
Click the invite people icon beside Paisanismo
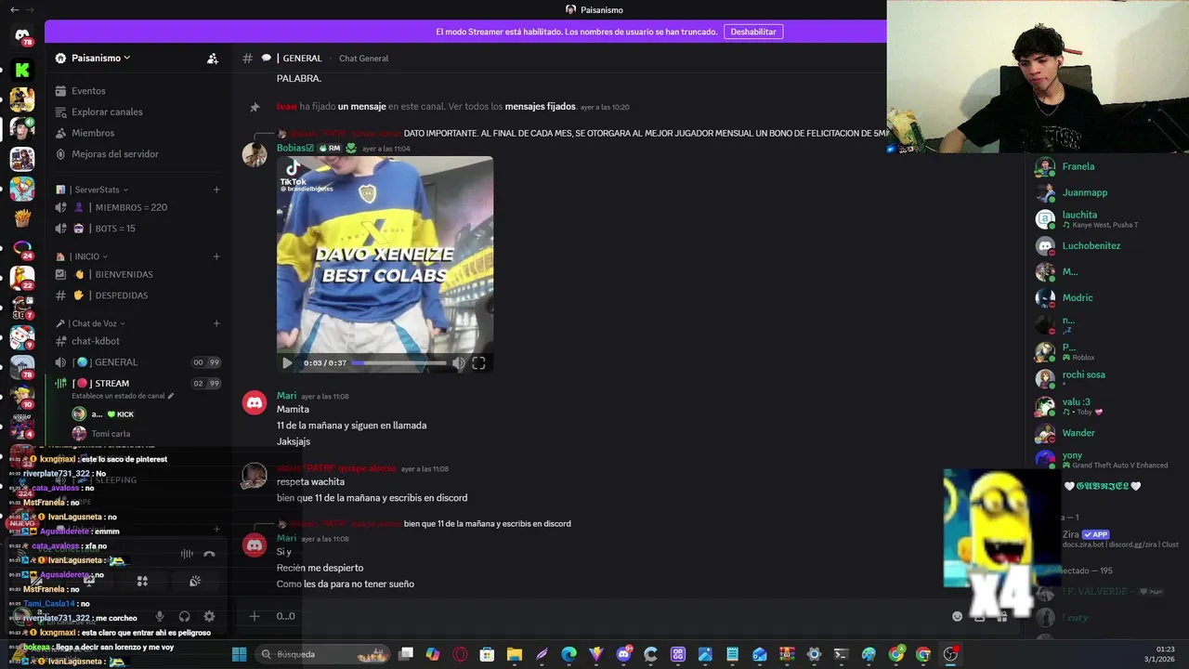tap(213, 58)
